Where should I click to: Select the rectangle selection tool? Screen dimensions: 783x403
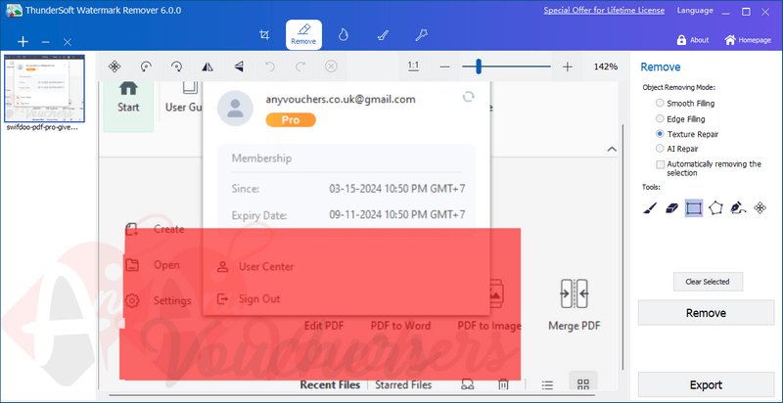point(694,208)
